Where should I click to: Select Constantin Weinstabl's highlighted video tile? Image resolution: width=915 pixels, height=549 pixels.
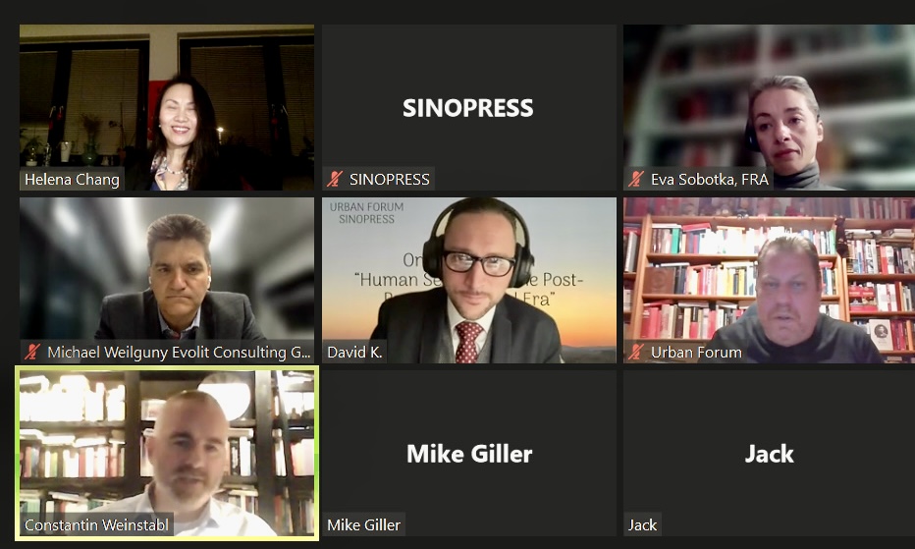(167, 453)
